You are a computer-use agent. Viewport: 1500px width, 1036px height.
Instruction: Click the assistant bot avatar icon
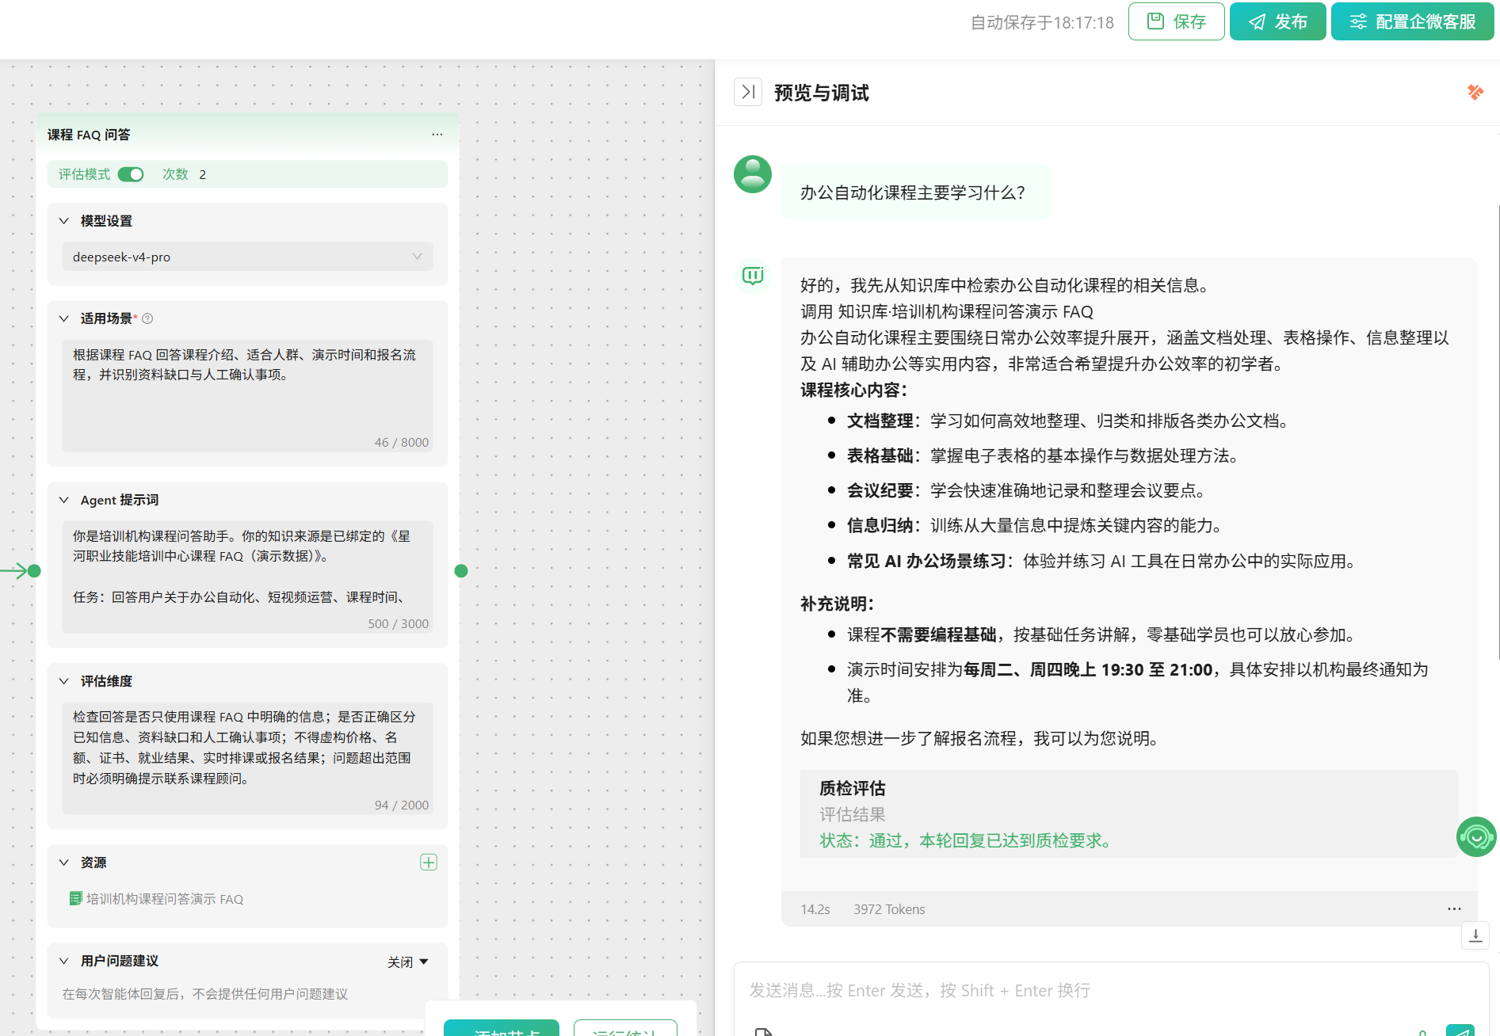click(753, 276)
